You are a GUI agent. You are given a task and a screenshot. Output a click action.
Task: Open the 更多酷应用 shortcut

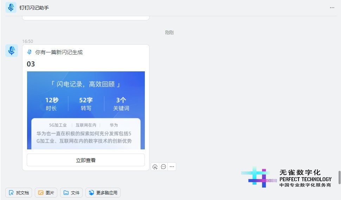click(103, 193)
